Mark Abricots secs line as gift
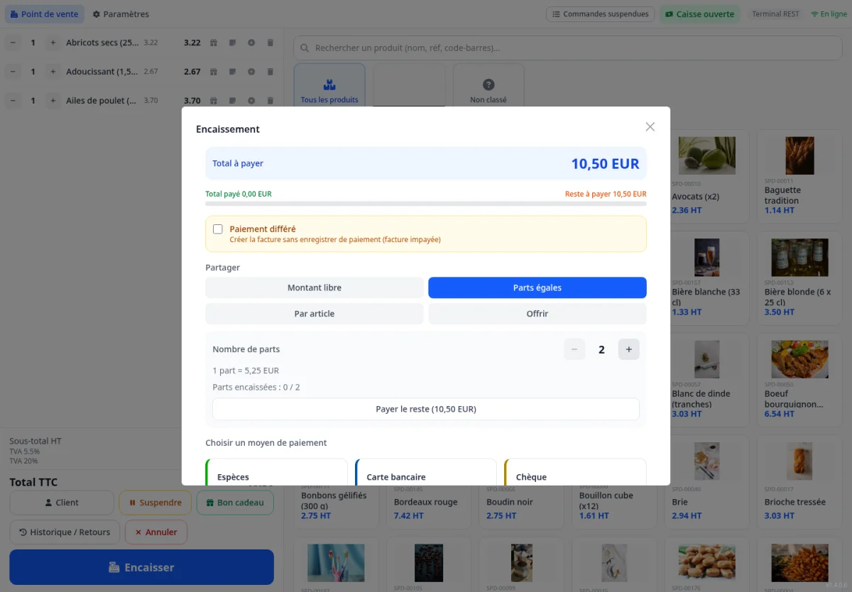 (214, 43)
